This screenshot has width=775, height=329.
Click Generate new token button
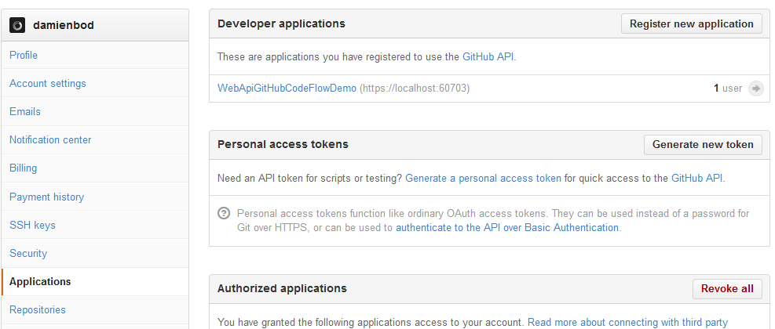coord(703,144)
